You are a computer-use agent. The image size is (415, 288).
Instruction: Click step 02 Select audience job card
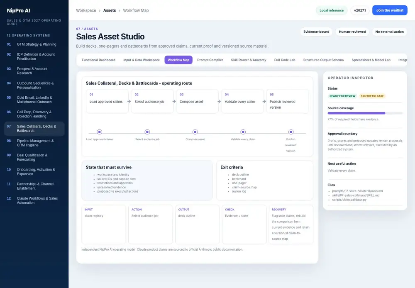152,101
